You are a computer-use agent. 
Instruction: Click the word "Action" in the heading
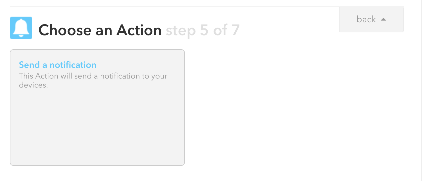(x=139, y=30)
